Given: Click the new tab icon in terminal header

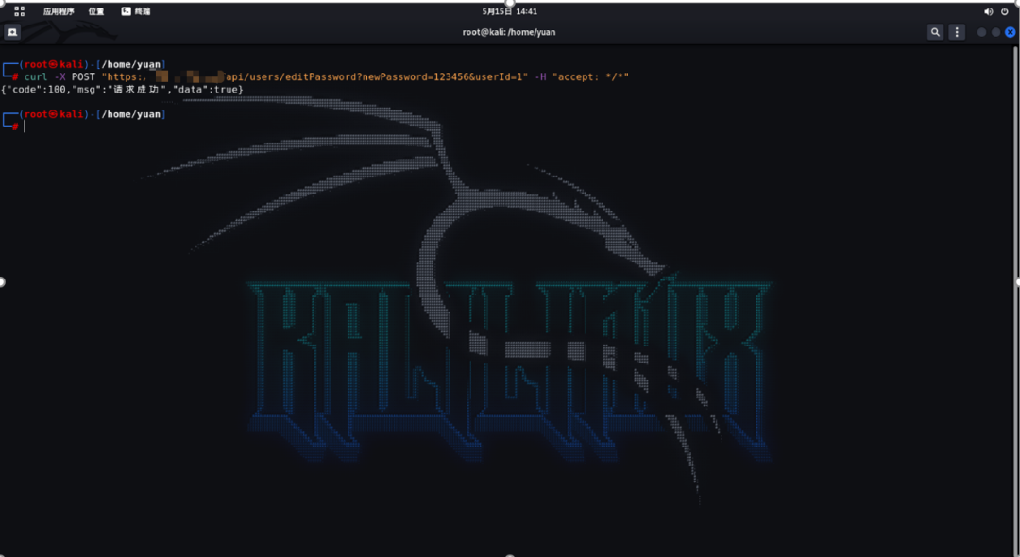Looking at the screenshot, I should (x=11, y=32).
